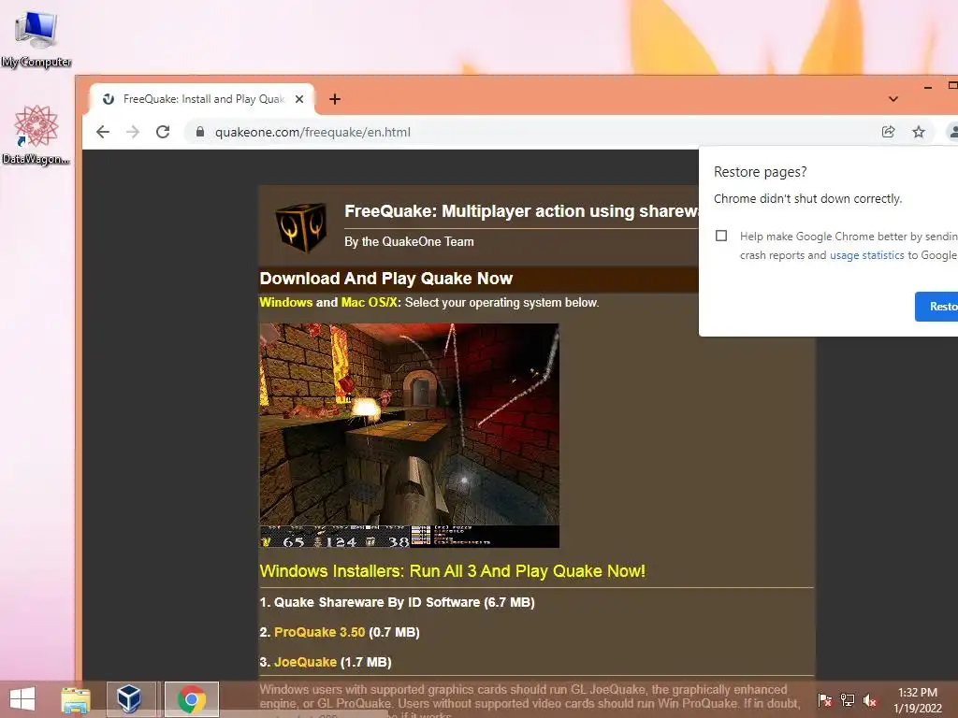Open File Explorer from the taskbar

[x=76, y=699]
